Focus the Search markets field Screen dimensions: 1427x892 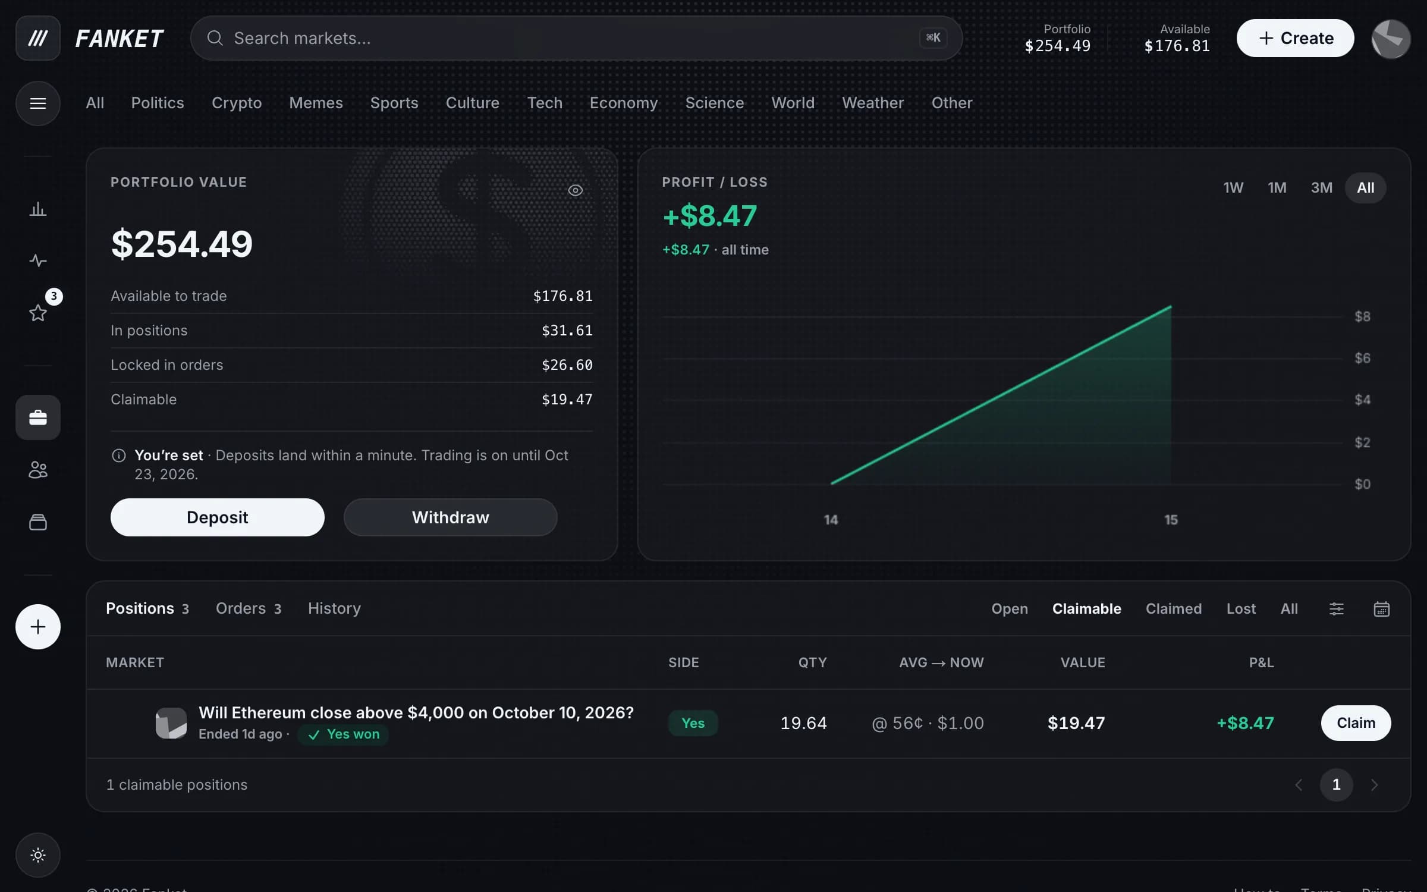pyautogui.click(x=576, y=38)
